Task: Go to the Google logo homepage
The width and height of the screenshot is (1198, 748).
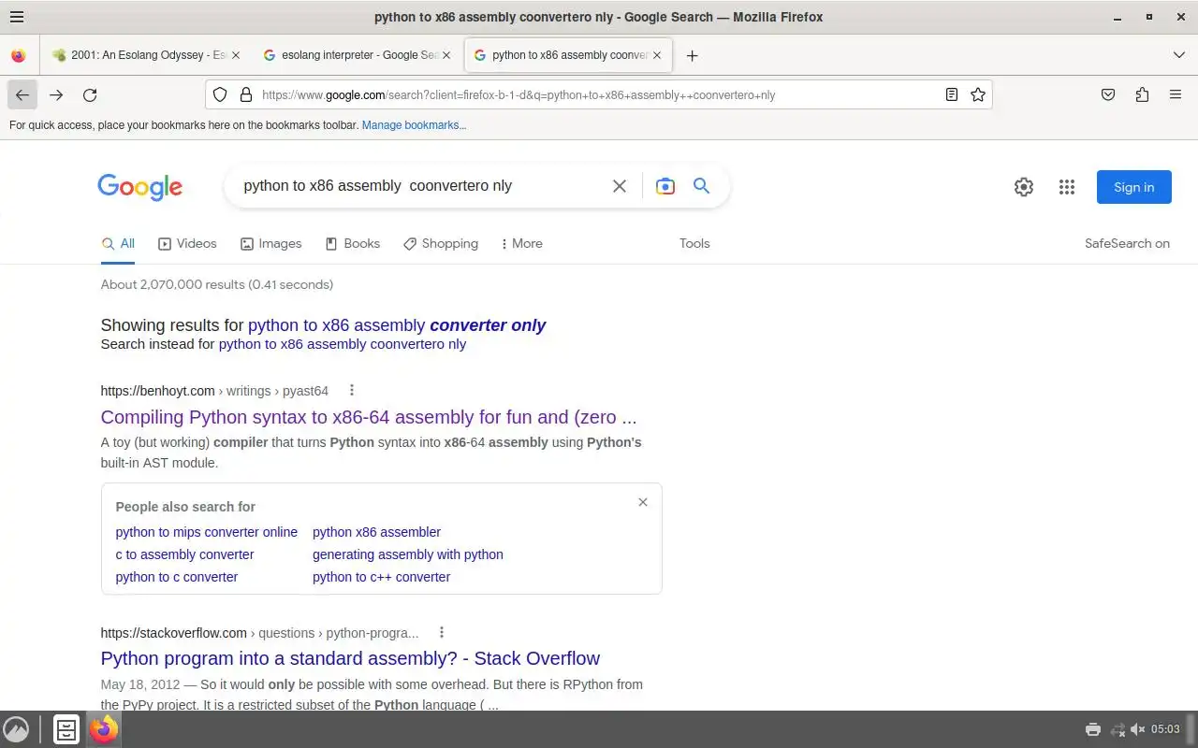Action: 140,187
